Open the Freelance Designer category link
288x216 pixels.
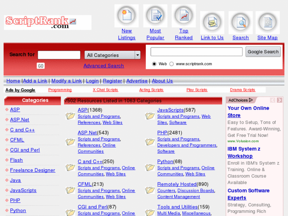(32, 170)
